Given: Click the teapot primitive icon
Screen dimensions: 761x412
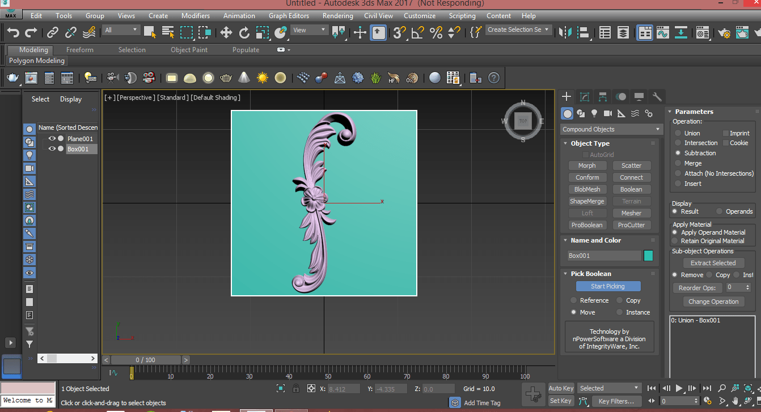Looking at the screenshot, I should coord(12,78).
